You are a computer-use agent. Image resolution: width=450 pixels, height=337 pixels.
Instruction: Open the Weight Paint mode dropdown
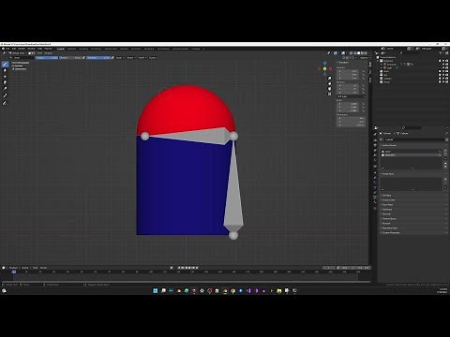coord(17,53)
